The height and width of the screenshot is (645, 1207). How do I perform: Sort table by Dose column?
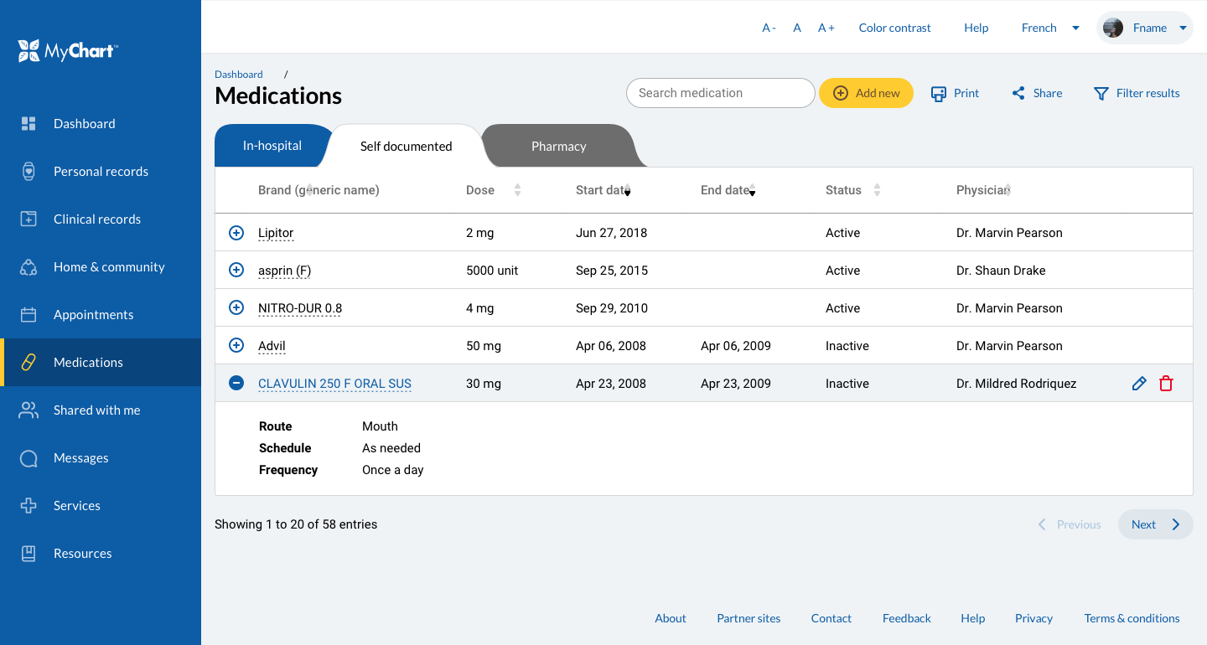pyautogui.click(x=517, y=190)
